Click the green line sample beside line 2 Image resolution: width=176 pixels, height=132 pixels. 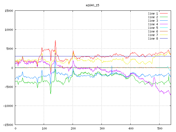(x=164, y=17)
